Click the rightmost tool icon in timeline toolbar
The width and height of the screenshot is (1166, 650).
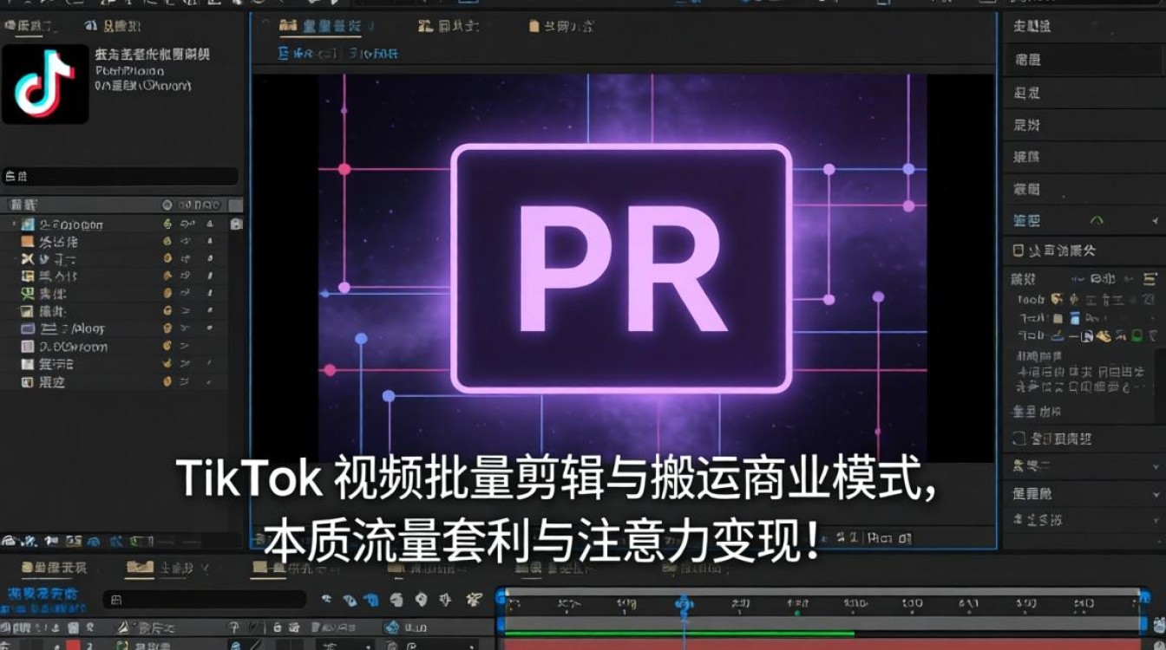pos(474,599)
